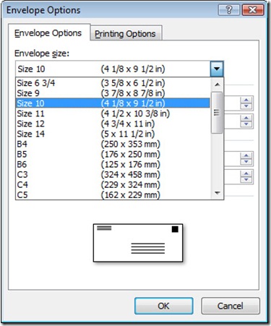
Task: Open the Printing Options tab
Action: pyautogui.click(x=126, y=33)
